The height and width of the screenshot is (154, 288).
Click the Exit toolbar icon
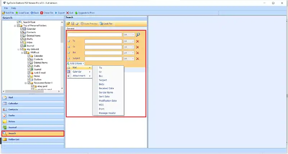pyautogui.click(x=68, y=13)
